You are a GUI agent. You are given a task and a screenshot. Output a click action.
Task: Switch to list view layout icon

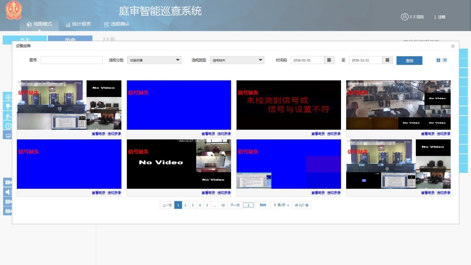pos(445,60)
